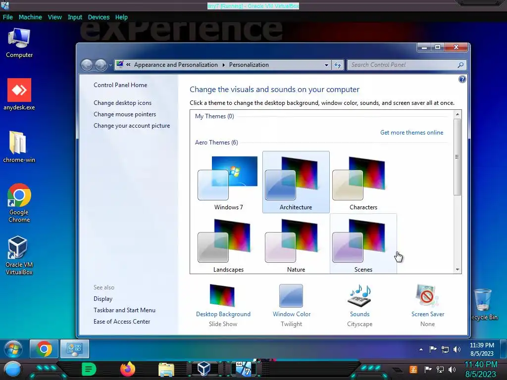The height and width of the screenshot is (380, 507).
Task: Open Firefox in the host taskbar
Action: click(128, 369)
